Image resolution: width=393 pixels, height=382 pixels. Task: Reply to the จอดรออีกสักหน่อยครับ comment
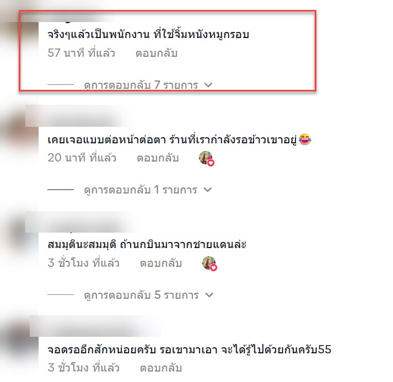(x=160, y=368)
